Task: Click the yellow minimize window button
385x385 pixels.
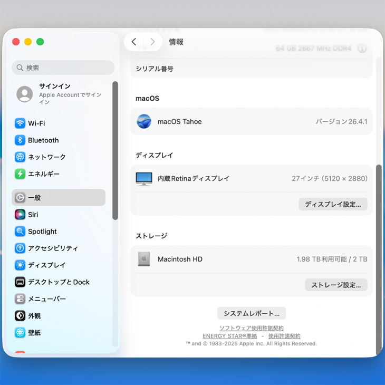Action: pyautogui.click(x=28, y=42)
